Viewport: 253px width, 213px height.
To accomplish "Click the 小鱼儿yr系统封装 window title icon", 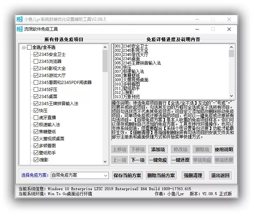I will click(x=20, y=19).
